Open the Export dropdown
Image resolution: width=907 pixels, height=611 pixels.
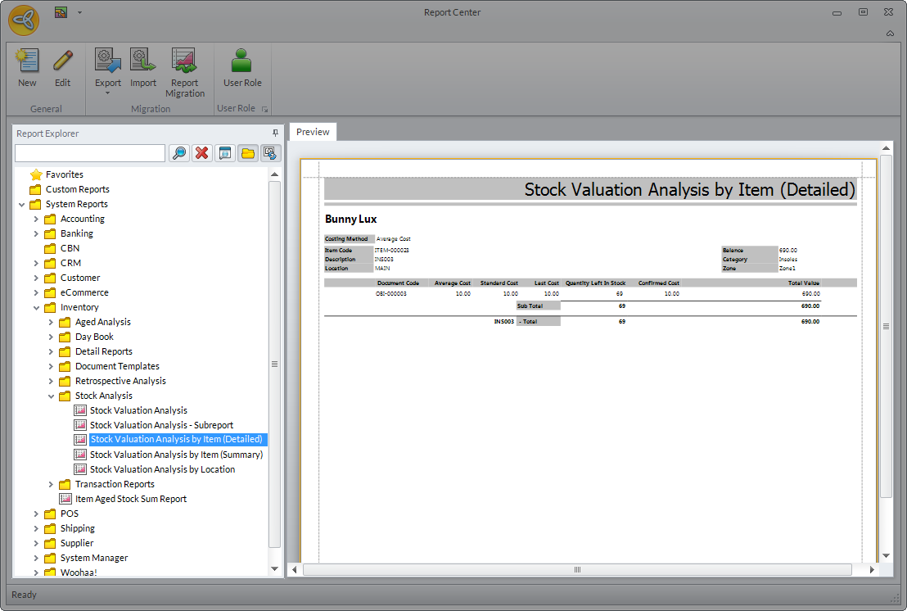[x=108, y=92]
